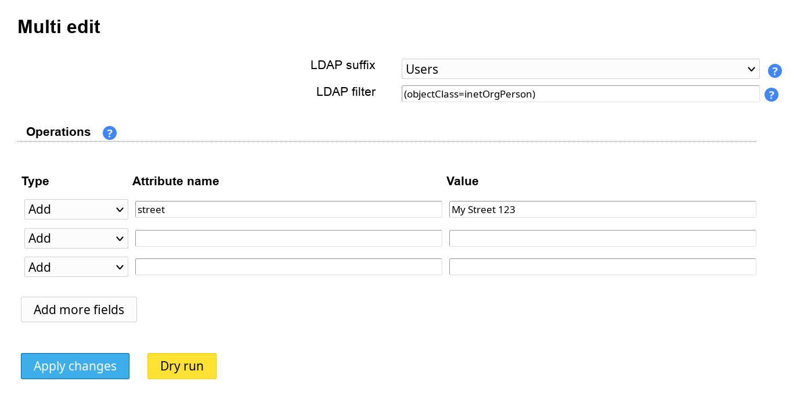Click the 'LDAP suffix' label text
Screen dimensions: 804x414
(342, 65)
